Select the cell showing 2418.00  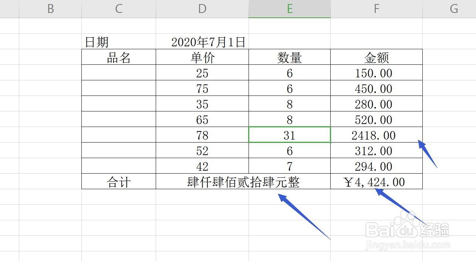click(x=376, y=135)
